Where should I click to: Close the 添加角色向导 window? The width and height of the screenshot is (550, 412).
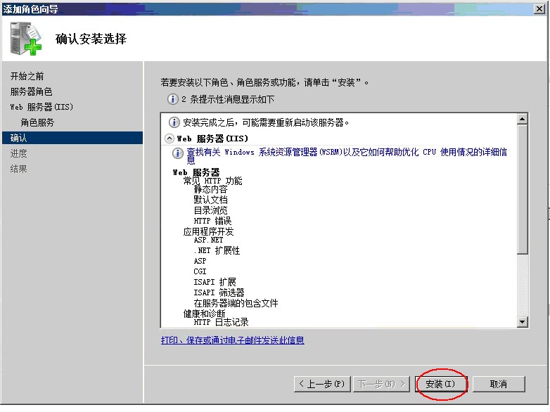pyautogui.click(x=539, y=8)
